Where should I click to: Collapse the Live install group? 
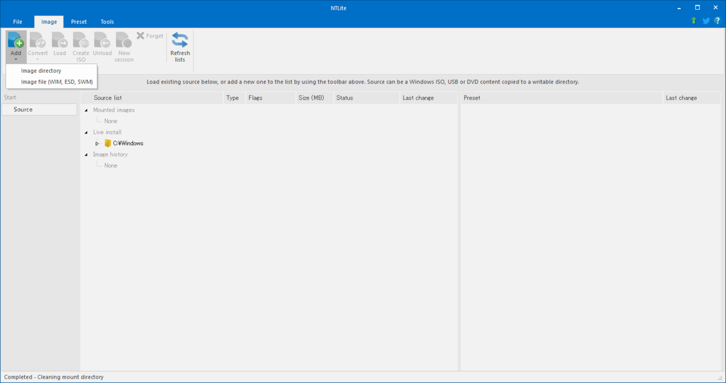click(x=86, y=133)
